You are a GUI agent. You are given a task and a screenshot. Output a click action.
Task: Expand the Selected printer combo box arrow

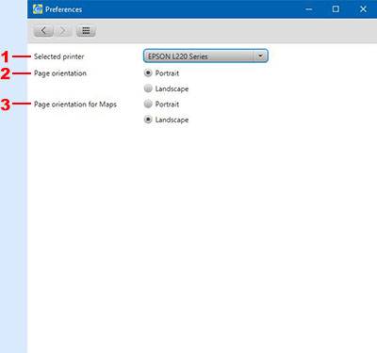pyautogui.click(x=260, y=56)
